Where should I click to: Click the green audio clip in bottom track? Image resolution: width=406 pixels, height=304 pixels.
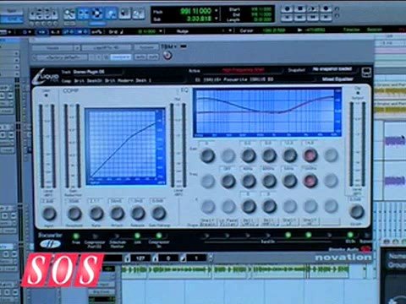(x=235, y=269)
